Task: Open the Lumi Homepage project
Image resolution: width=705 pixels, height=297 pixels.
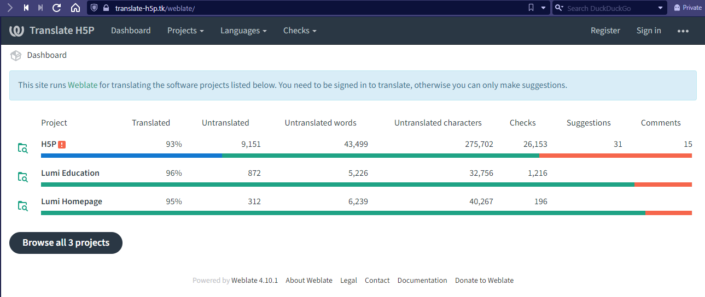Action: [72, 201]
